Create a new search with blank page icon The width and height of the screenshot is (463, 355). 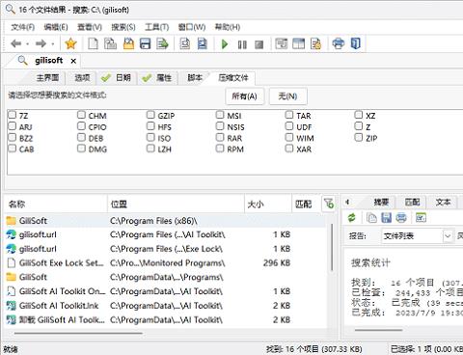coord(94,43)
